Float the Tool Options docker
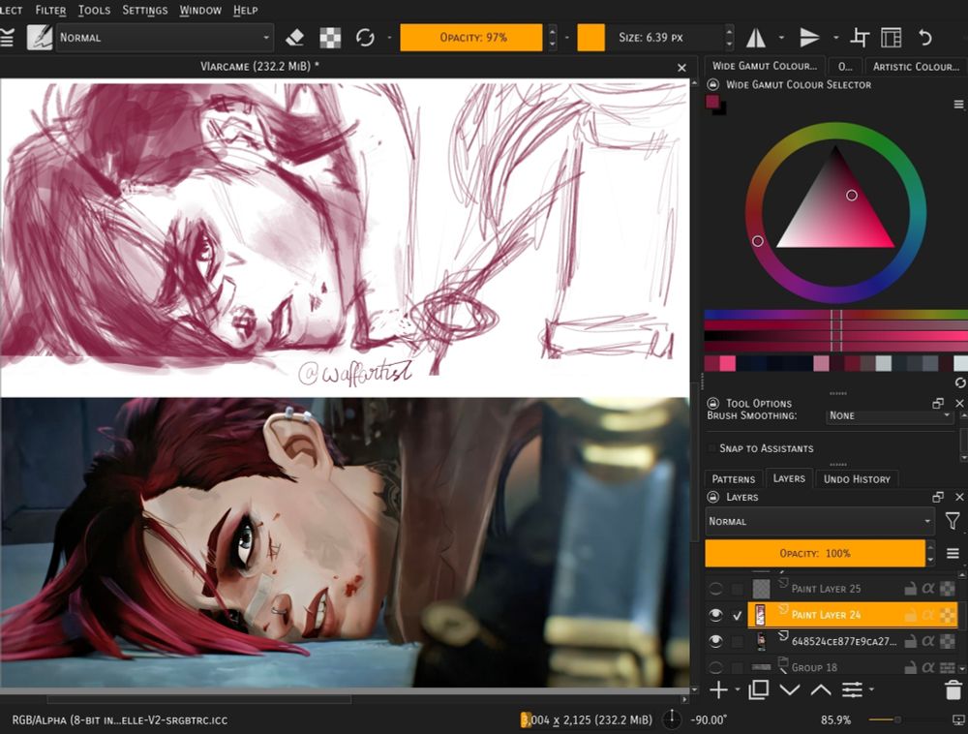The image size is (968, 734). [x=938, y=403]
